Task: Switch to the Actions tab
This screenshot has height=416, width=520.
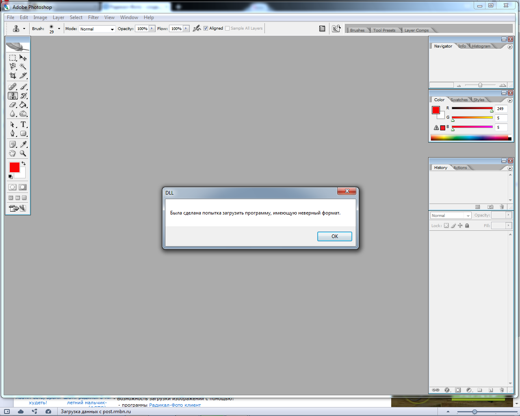Action: [460, 168]
